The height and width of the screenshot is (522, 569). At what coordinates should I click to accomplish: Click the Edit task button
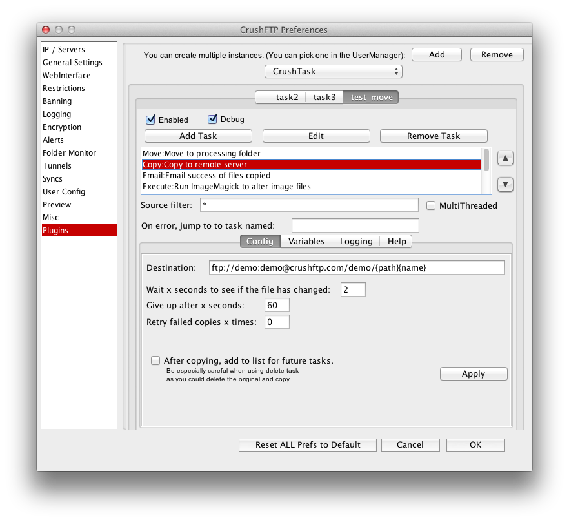[316, 136]
